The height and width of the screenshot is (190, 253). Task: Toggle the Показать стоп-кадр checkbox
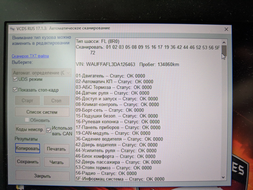(x=15, y=90)
